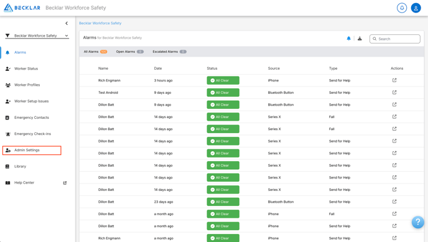Click the blue alarm bell icon beside search
Image resolution: width=428 pixels, height=242 pixels.
pyautogui.click(x=348, y=39)
